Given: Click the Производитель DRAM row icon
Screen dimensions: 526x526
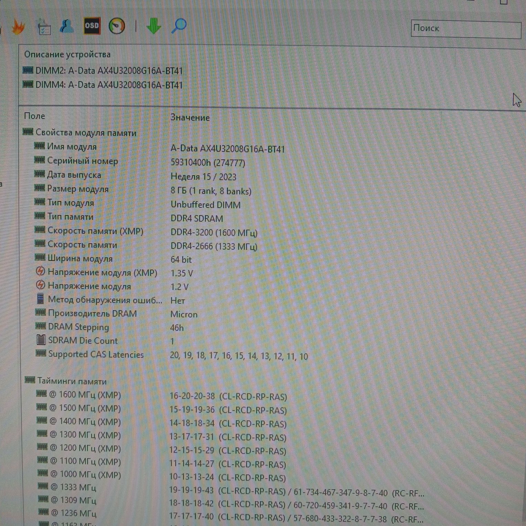Looking at the screenshot, I should (41, 313).
